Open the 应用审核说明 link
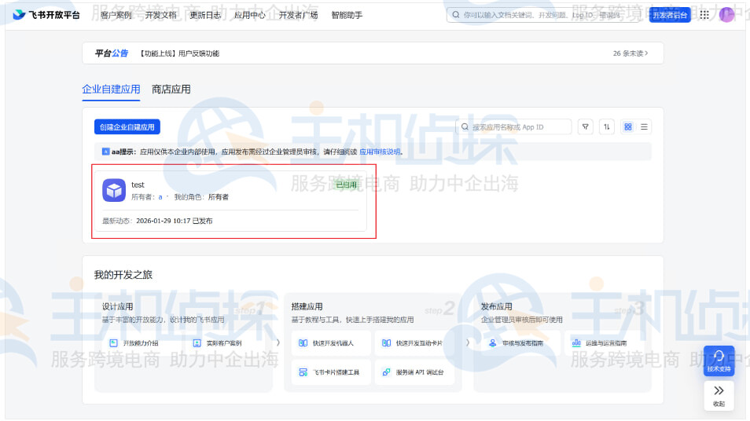The height and width of the screenshot is (421, 750). click(x=380, y=152)
